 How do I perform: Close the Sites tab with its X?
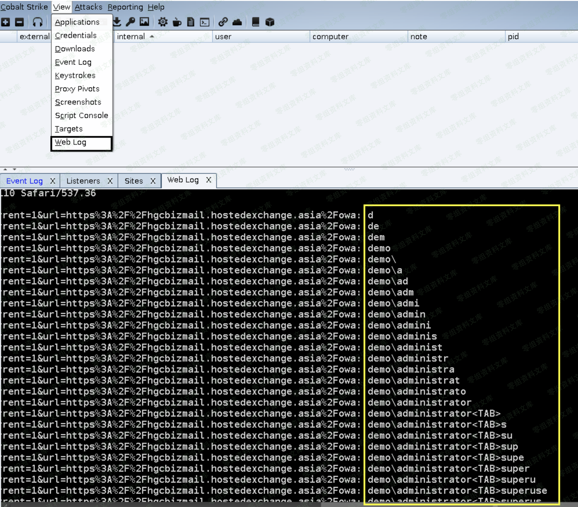(x=153, y=181)
